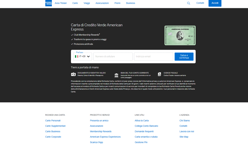Image resolution: width=248 pixels, height=146 pixels.
Task: Click the 'RICHIEDI UNA CARTA' footer heading
Action: pyautogui.click(x=55, y=115)
